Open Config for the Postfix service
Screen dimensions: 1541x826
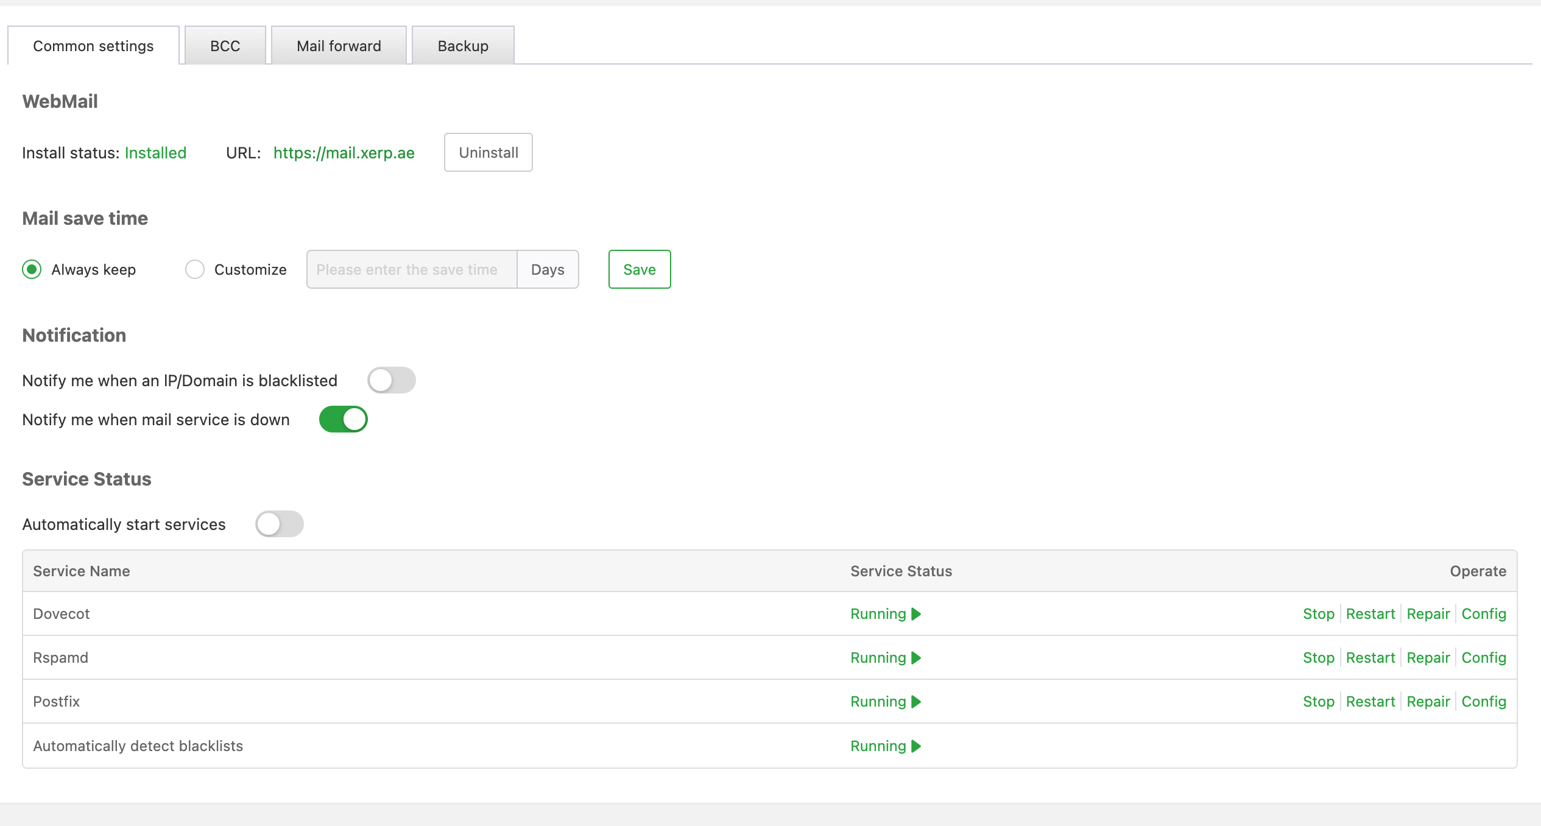[1483, 702]
